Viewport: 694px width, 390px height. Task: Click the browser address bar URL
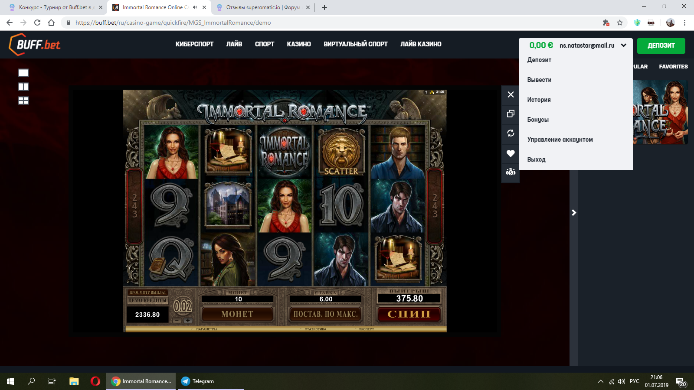(x=173, y=23)
